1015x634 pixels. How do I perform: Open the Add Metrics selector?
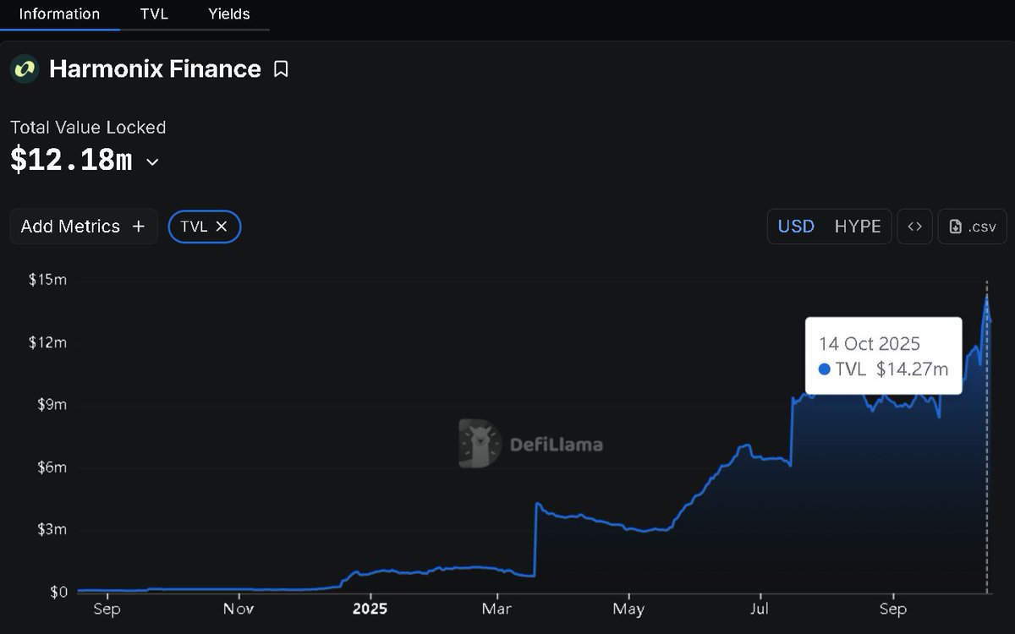point(83,226)
